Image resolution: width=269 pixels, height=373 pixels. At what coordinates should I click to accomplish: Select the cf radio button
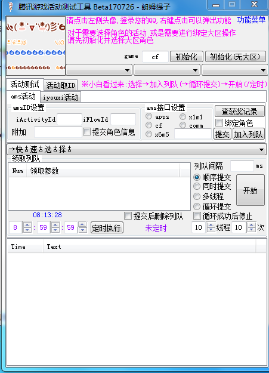149,125
